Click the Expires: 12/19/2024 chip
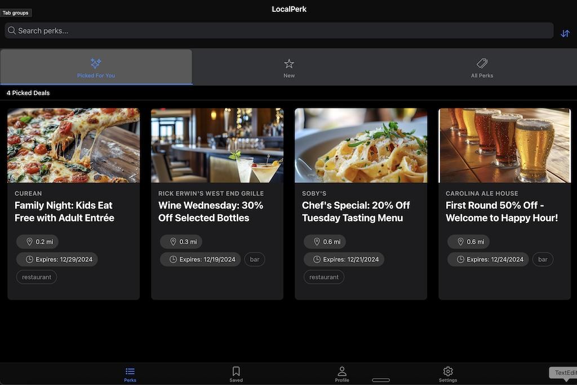 click(200, 259)
